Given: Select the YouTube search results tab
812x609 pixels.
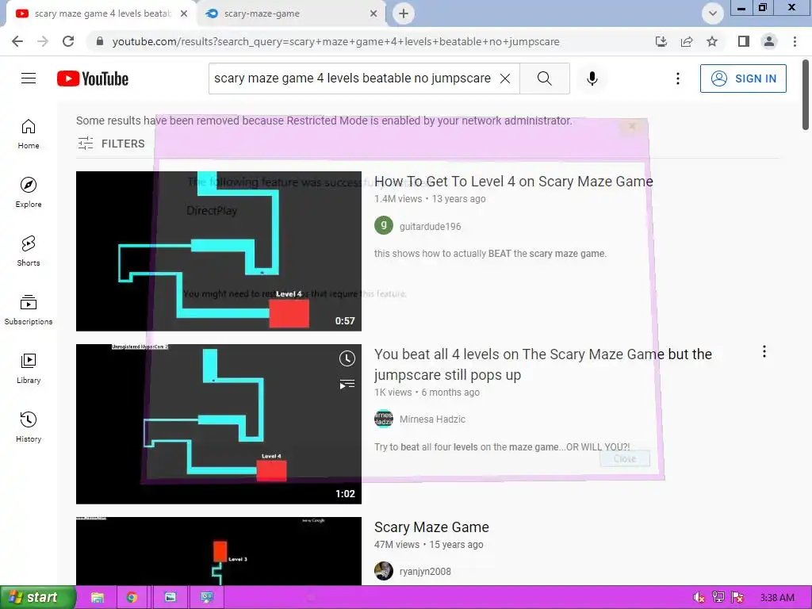Looking at the screenshot, I should pos(101,13).
